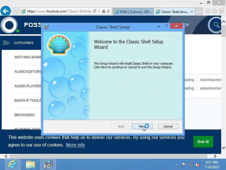Open Internet Explorer from the taskbar
Viewport: 226px width, 170px height.
[x=12, y=165]
